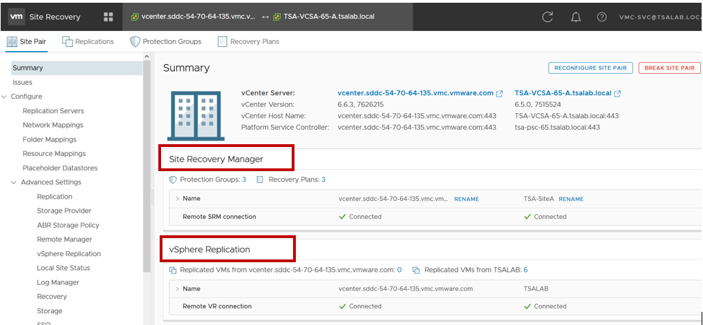Image resolution: width=703 pixels, height=325 pixels.
Task: Switch to the Replications tab
Action: coord(88,41)
